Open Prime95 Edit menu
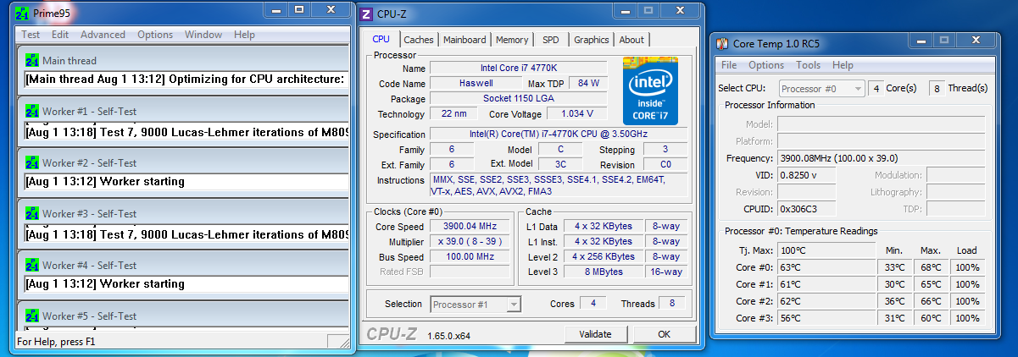This screenshot has width=1018, height=357. tap(60, 35)
